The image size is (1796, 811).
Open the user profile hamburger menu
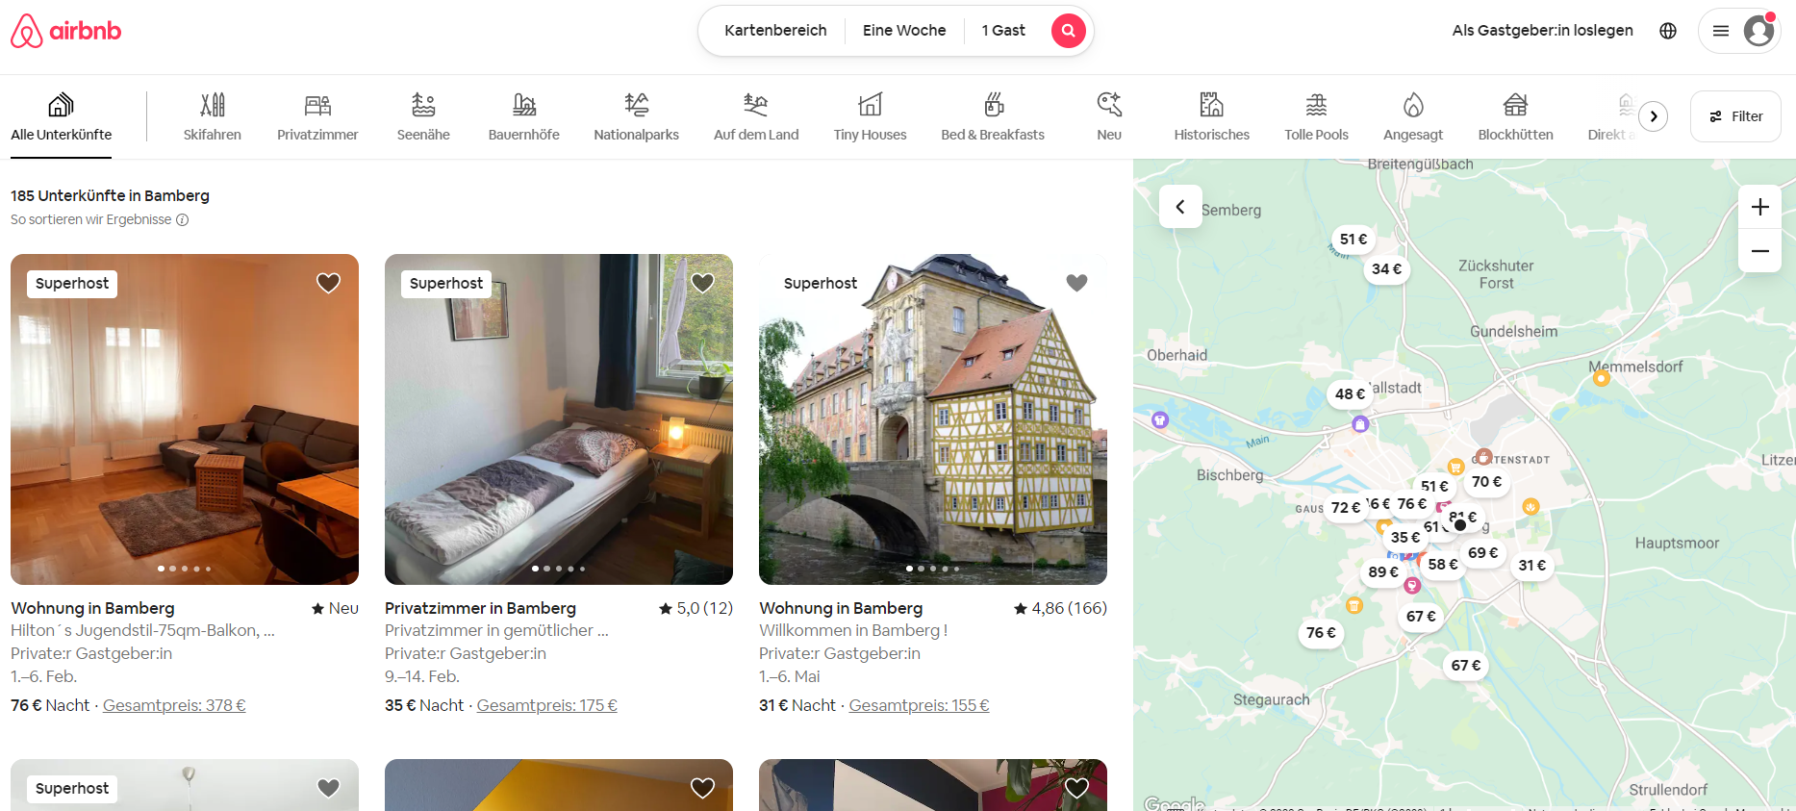(1739, 31)
